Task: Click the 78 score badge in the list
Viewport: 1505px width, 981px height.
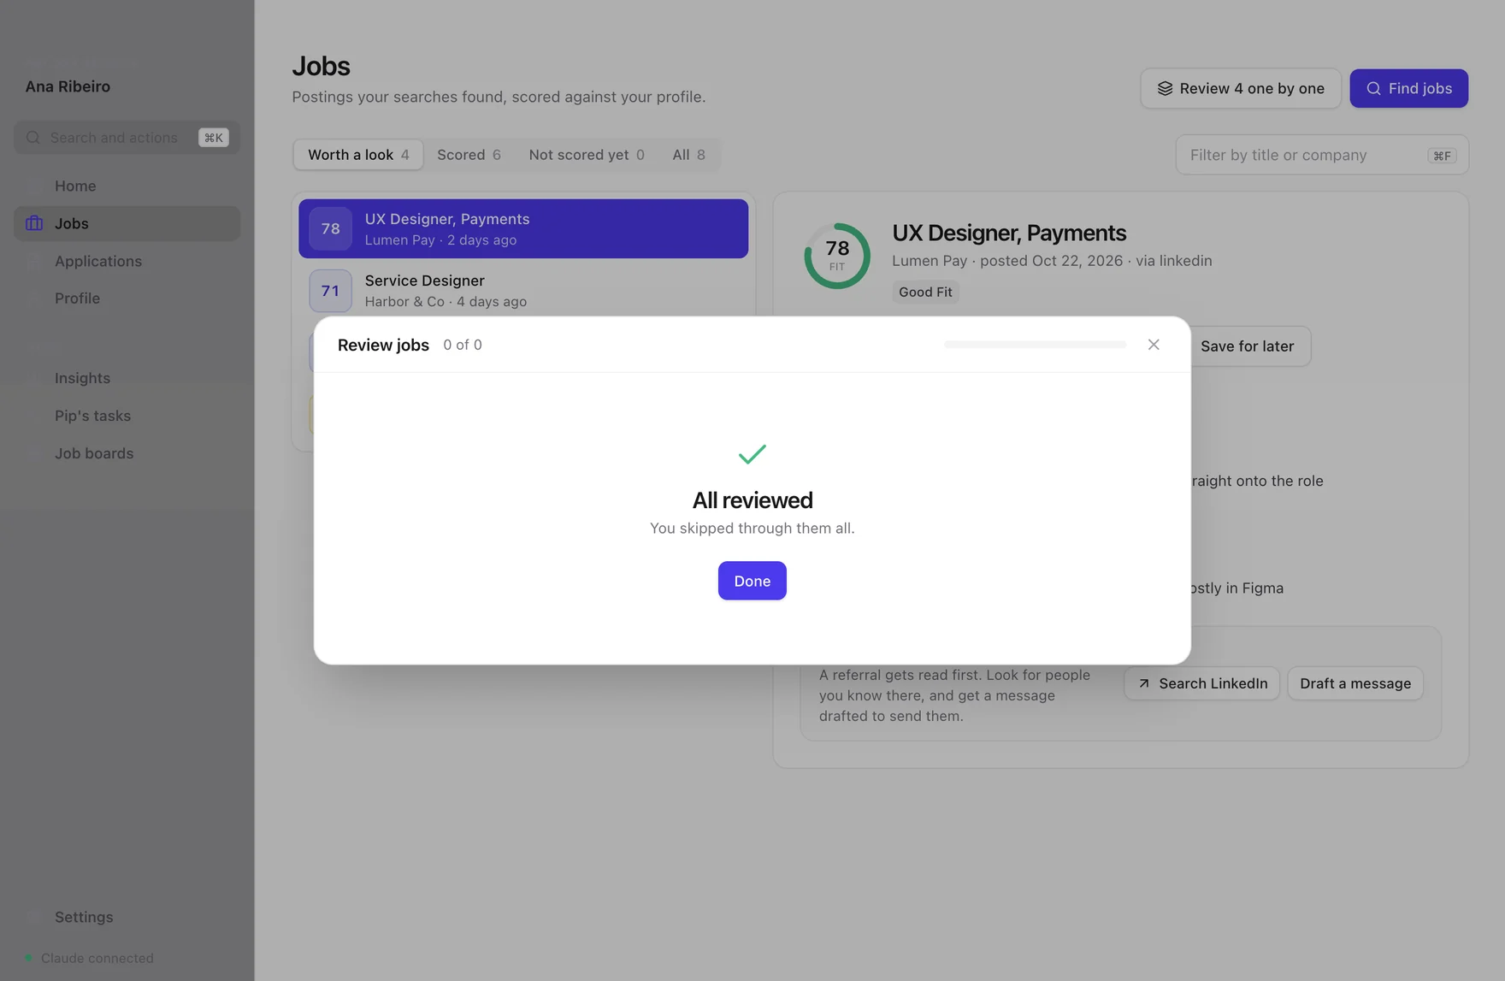Action: [330, 228]
